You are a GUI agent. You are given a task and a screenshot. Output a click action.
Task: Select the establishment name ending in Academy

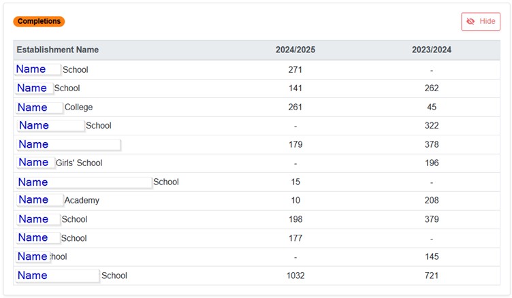pos(82,201)
